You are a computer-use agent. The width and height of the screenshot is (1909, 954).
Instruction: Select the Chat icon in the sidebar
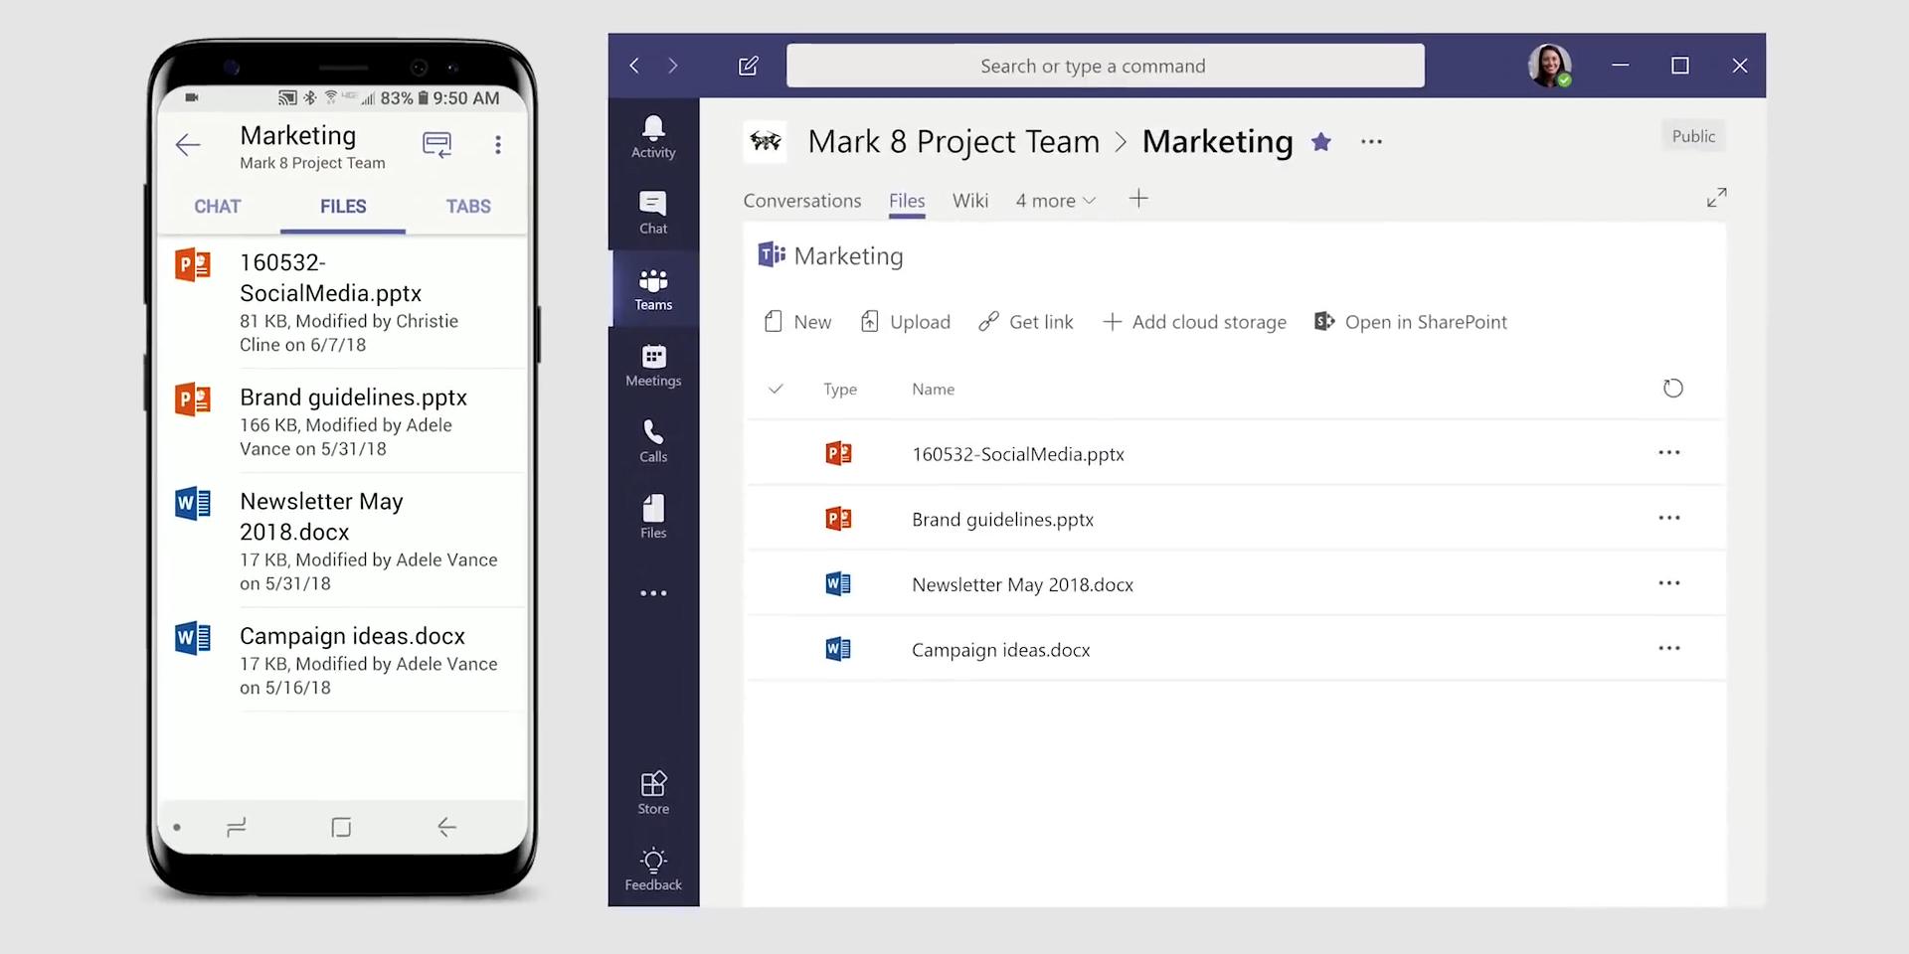coord(652,211)
